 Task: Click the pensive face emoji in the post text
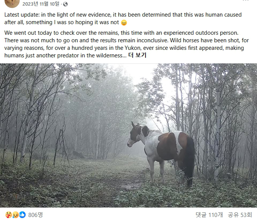[x=124, y=23]
